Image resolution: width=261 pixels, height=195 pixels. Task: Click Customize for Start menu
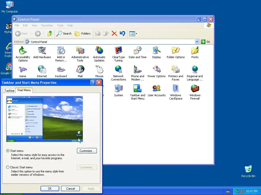pyautogui.click(x=87, y=151)
